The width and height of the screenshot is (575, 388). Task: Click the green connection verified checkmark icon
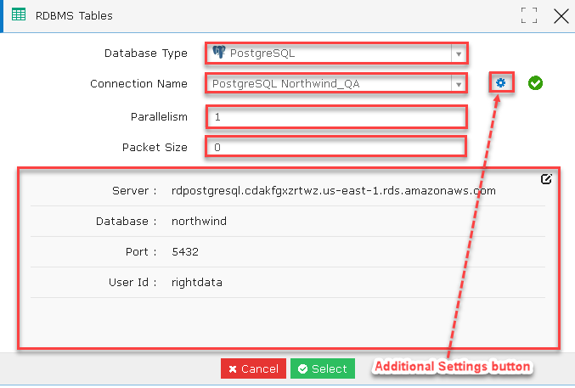(x=535, y=83)
